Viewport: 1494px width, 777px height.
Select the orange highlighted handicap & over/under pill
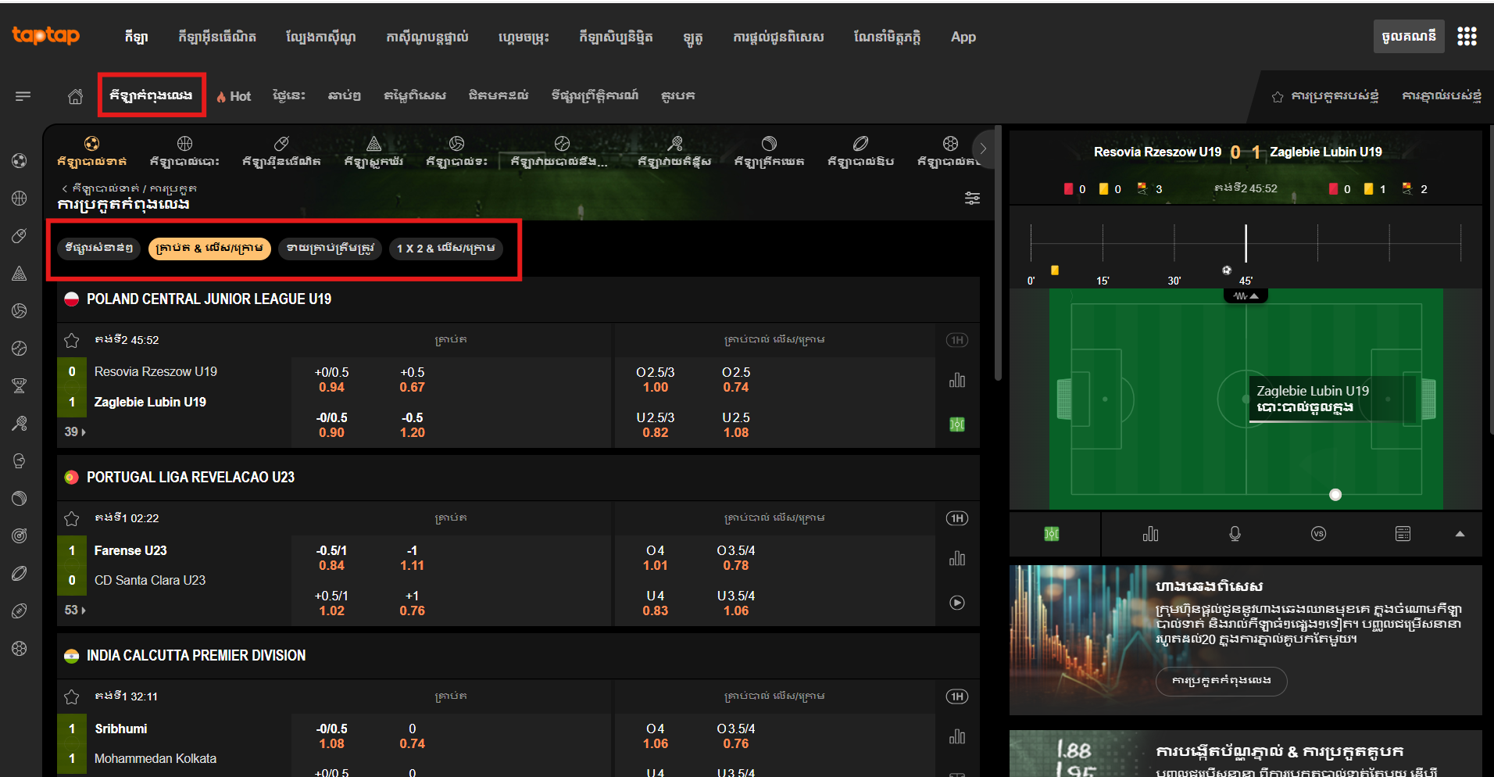pyautogui.click(x=209, y=249)
